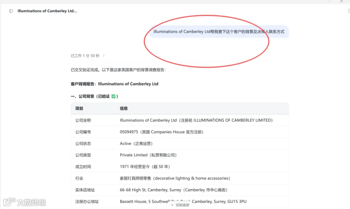Select the '行业' row label
Image resolution: width=350 pixels, height=209 pixels.
79,178
